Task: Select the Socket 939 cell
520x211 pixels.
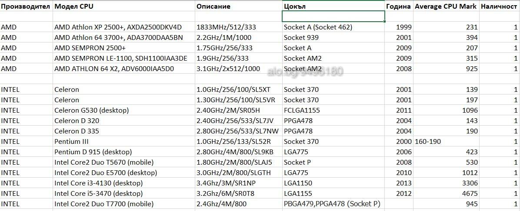Action: click(x=333, y=38)
